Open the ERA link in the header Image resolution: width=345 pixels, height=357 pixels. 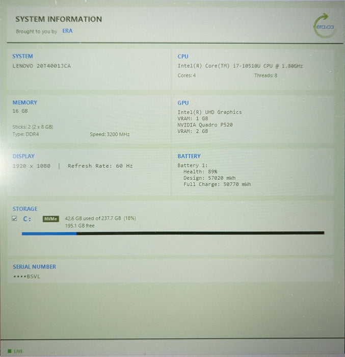click(67, 31)
